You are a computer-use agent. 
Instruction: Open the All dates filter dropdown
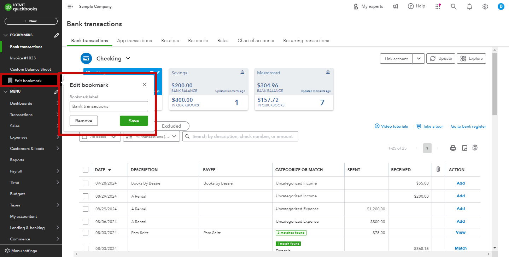tap(100, 136)
